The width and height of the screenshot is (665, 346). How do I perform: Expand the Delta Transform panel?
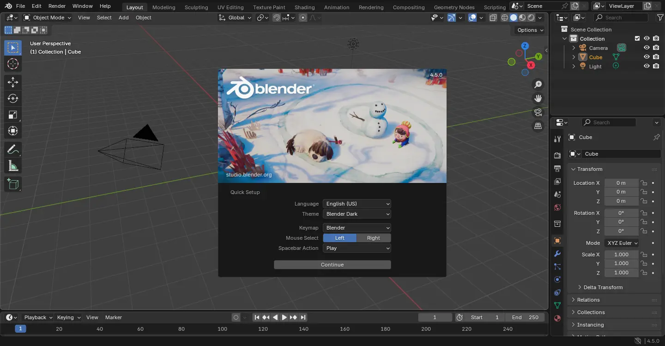(x=603, y=287)
